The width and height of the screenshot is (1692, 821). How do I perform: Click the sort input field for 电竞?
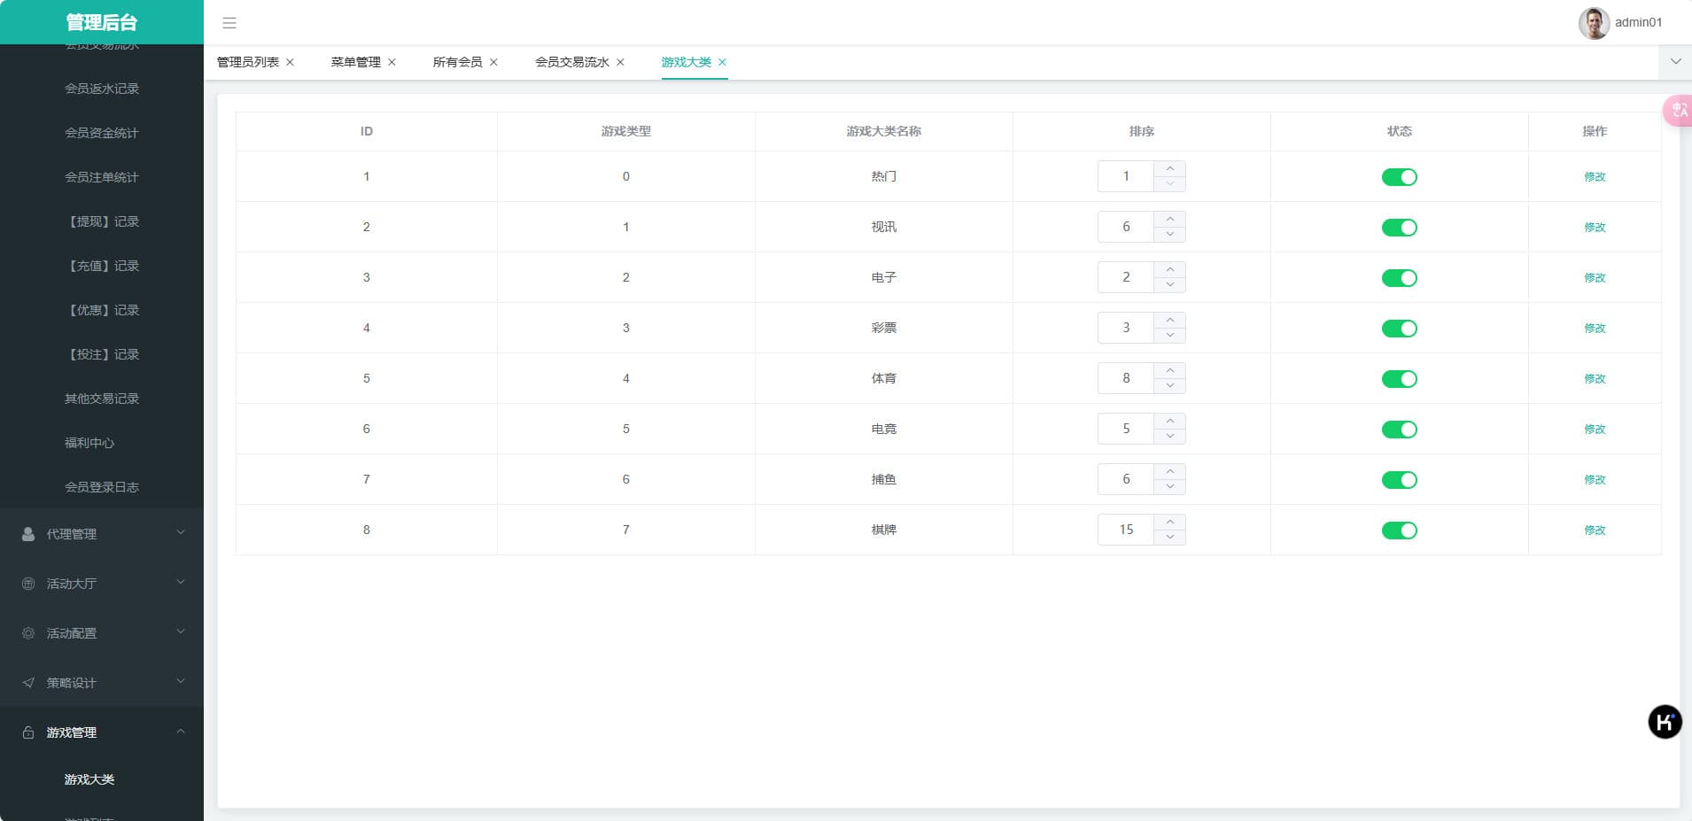(x=1125, y=430)
